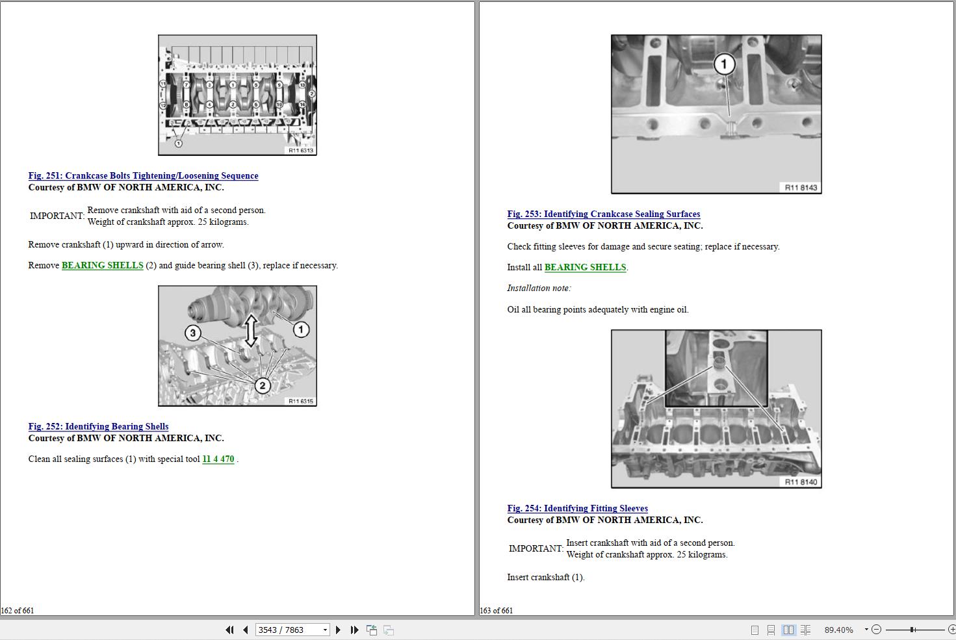Screen dimensions: 956x640
Task: Go to the previous page
Action: 245,630
